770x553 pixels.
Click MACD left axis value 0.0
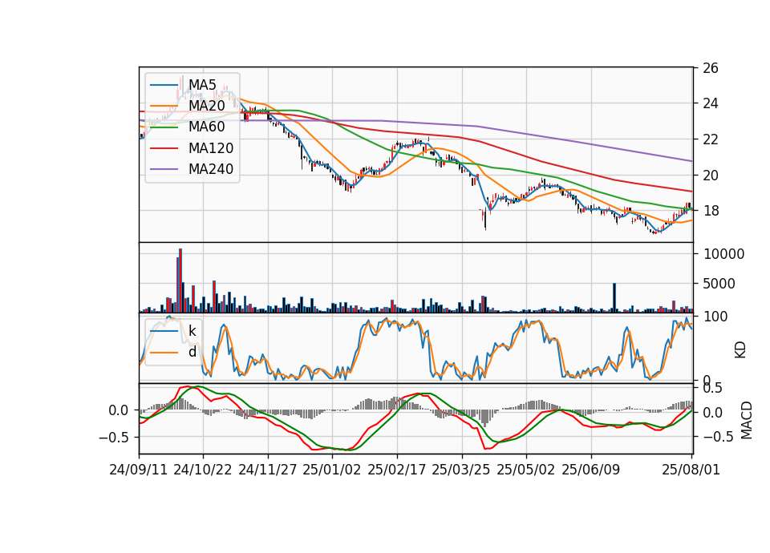tap(120, 410)
